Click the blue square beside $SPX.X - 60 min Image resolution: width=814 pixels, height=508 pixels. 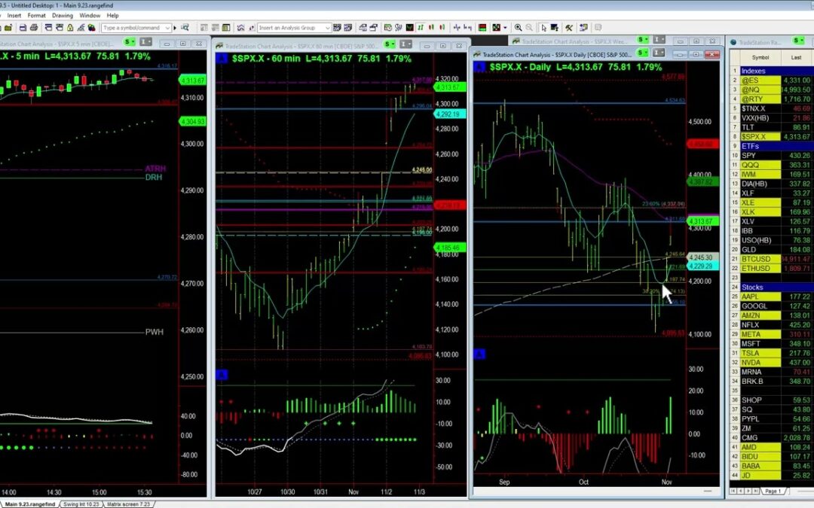click(x=222, y=59)
